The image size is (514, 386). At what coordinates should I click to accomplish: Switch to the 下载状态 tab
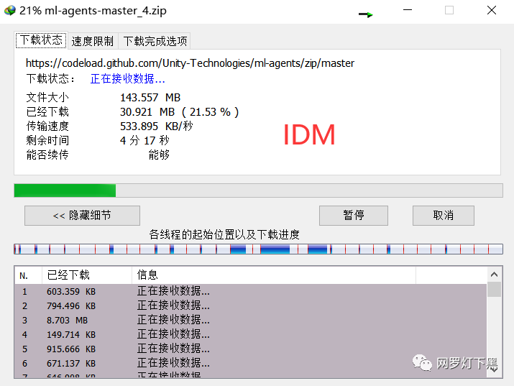(41, 40)
